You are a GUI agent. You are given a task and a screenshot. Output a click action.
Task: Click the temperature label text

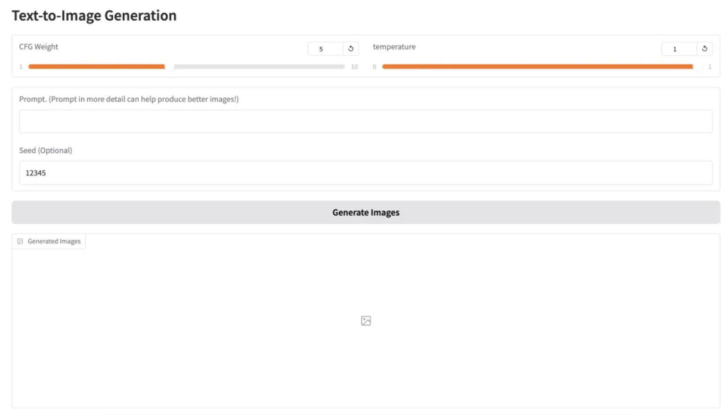click(394, 47)
